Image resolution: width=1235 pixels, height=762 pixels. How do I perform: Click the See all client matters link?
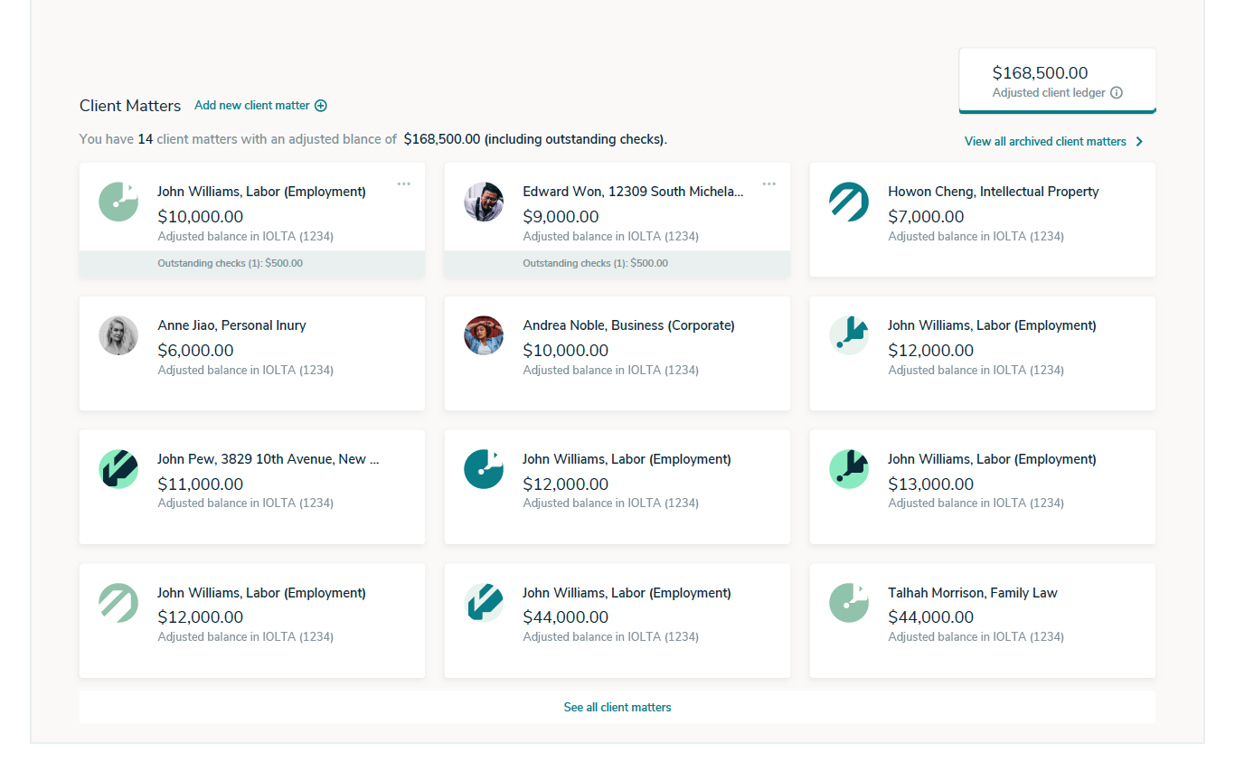tap(617, 708)
